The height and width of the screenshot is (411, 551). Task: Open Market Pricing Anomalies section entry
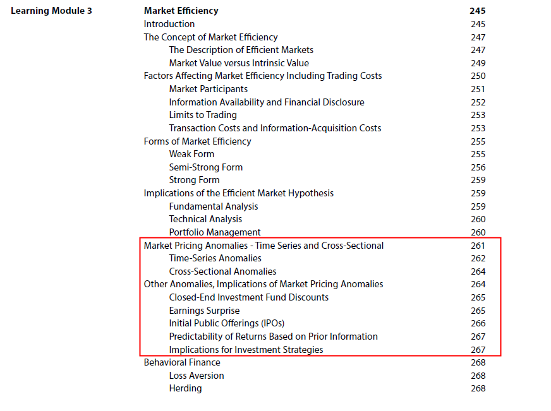point(263,246)
